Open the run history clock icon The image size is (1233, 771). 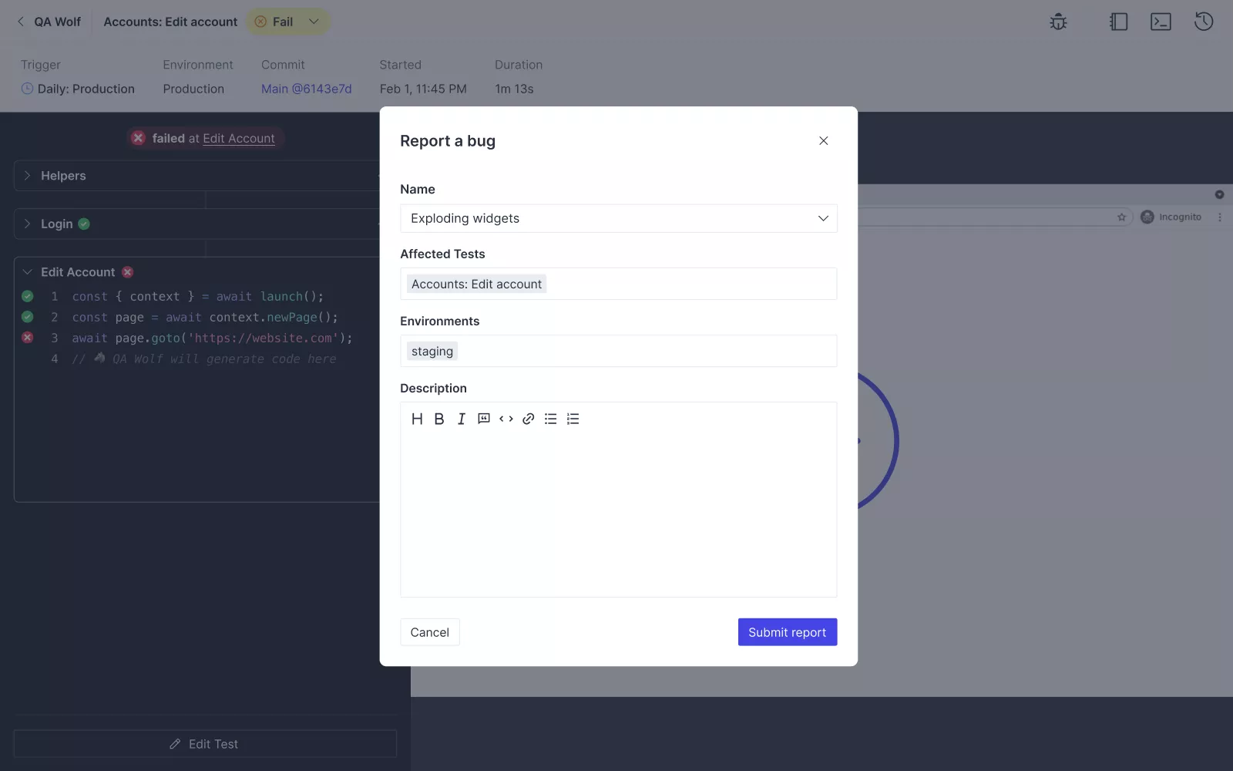point(1203,22)
